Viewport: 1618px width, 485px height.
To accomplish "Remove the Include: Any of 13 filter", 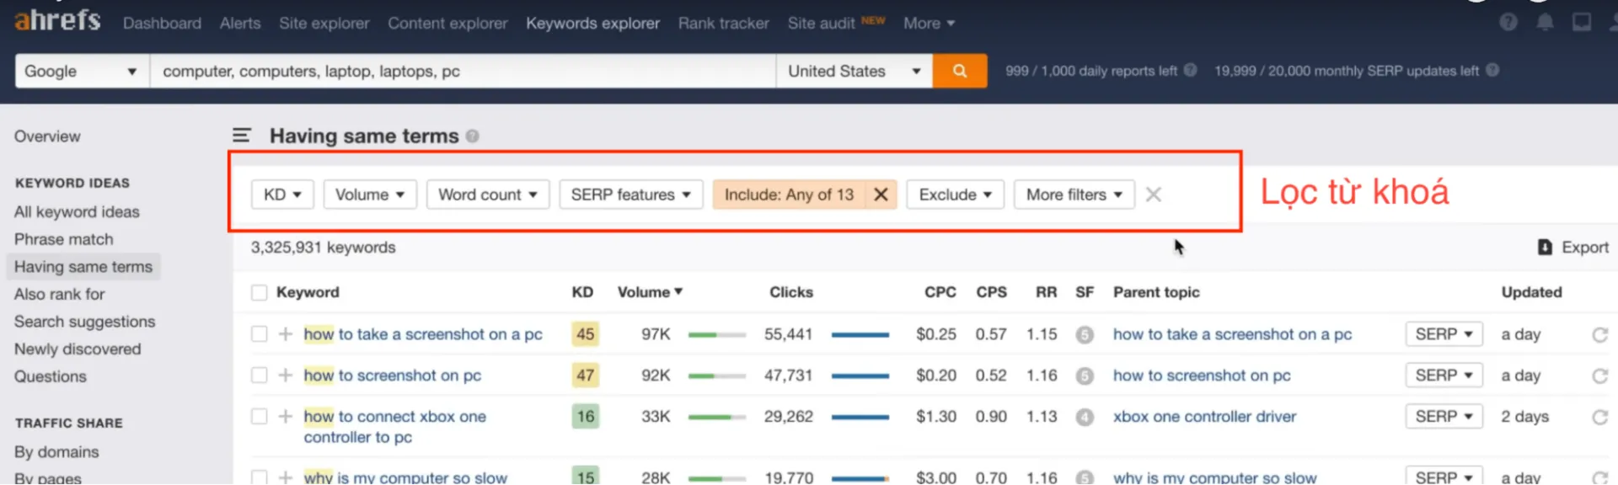I will 881,195.
